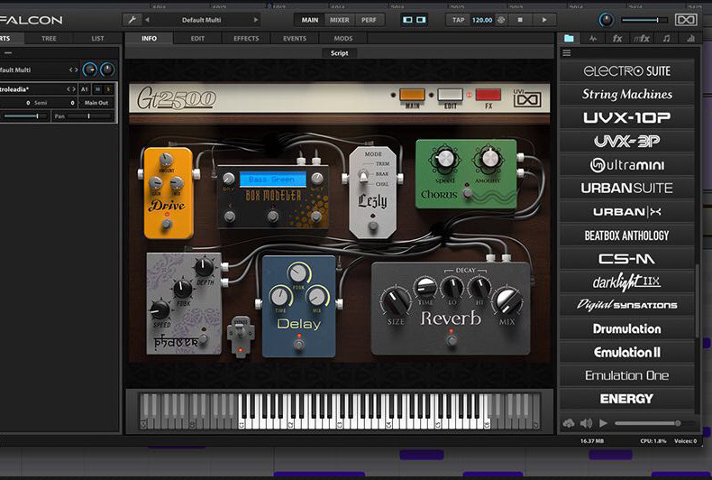Click the master volume slider
This screenshot has height=480, width=712.
[x=644, y=20]
